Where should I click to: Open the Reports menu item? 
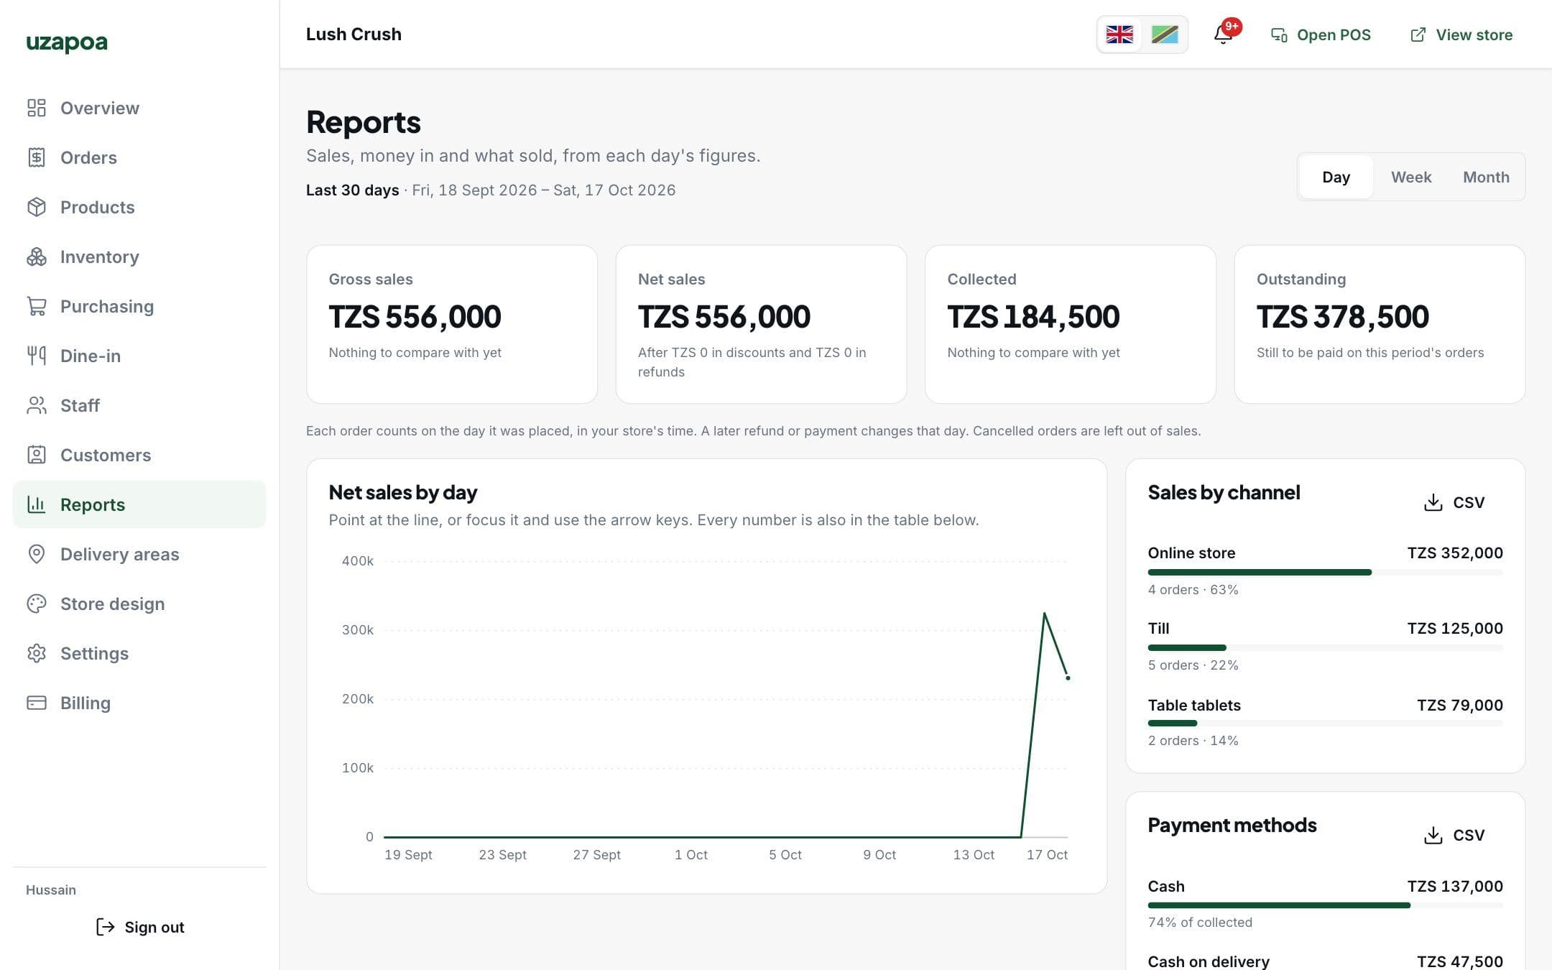pyautogui.click(x=139, y=504)
